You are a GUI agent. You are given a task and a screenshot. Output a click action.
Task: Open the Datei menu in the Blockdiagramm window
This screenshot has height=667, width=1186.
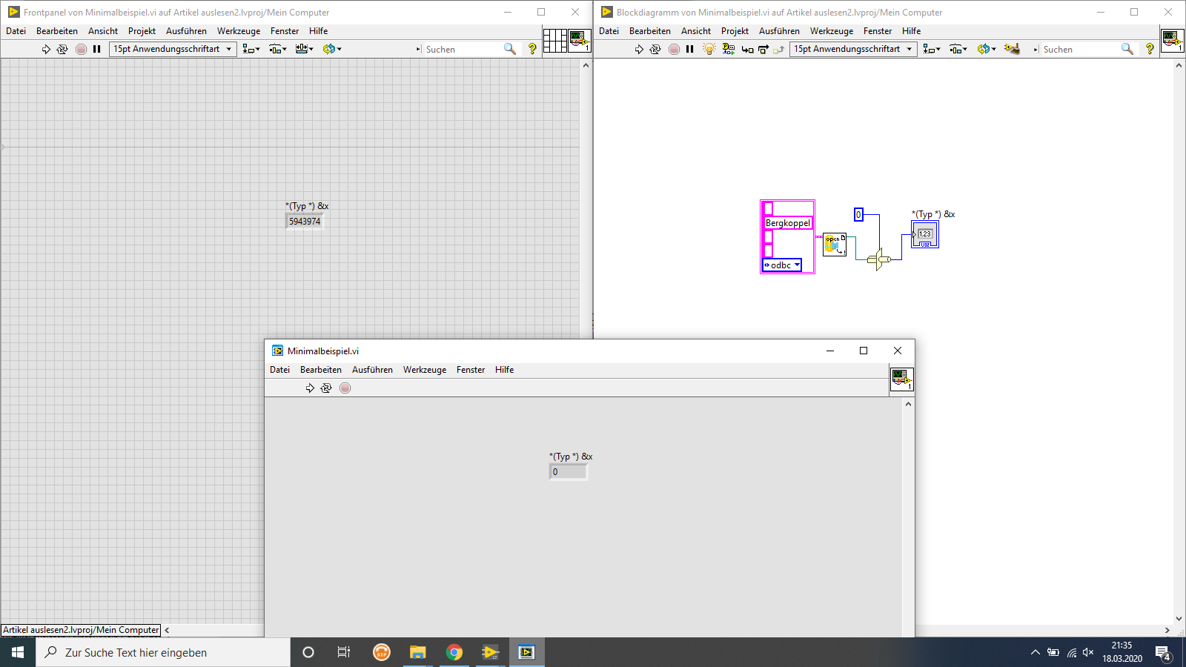tap(609, 31)
